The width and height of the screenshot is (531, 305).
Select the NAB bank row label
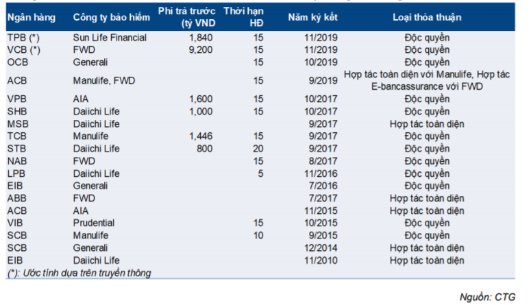17,161
